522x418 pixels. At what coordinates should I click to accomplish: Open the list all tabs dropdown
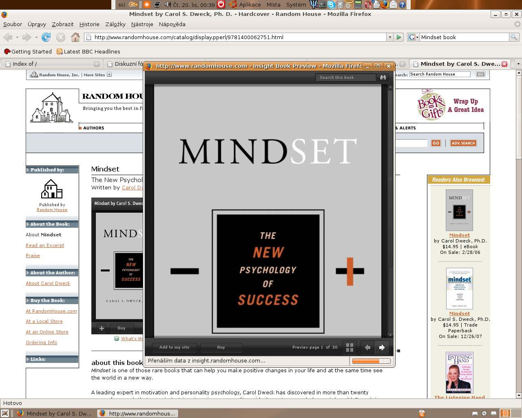click(518, 64)
